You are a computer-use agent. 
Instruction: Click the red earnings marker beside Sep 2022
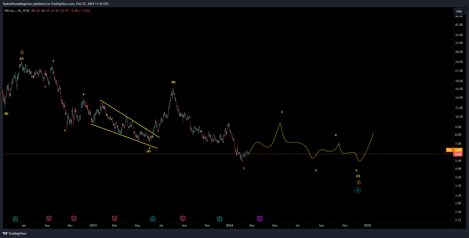click(49, 219)
